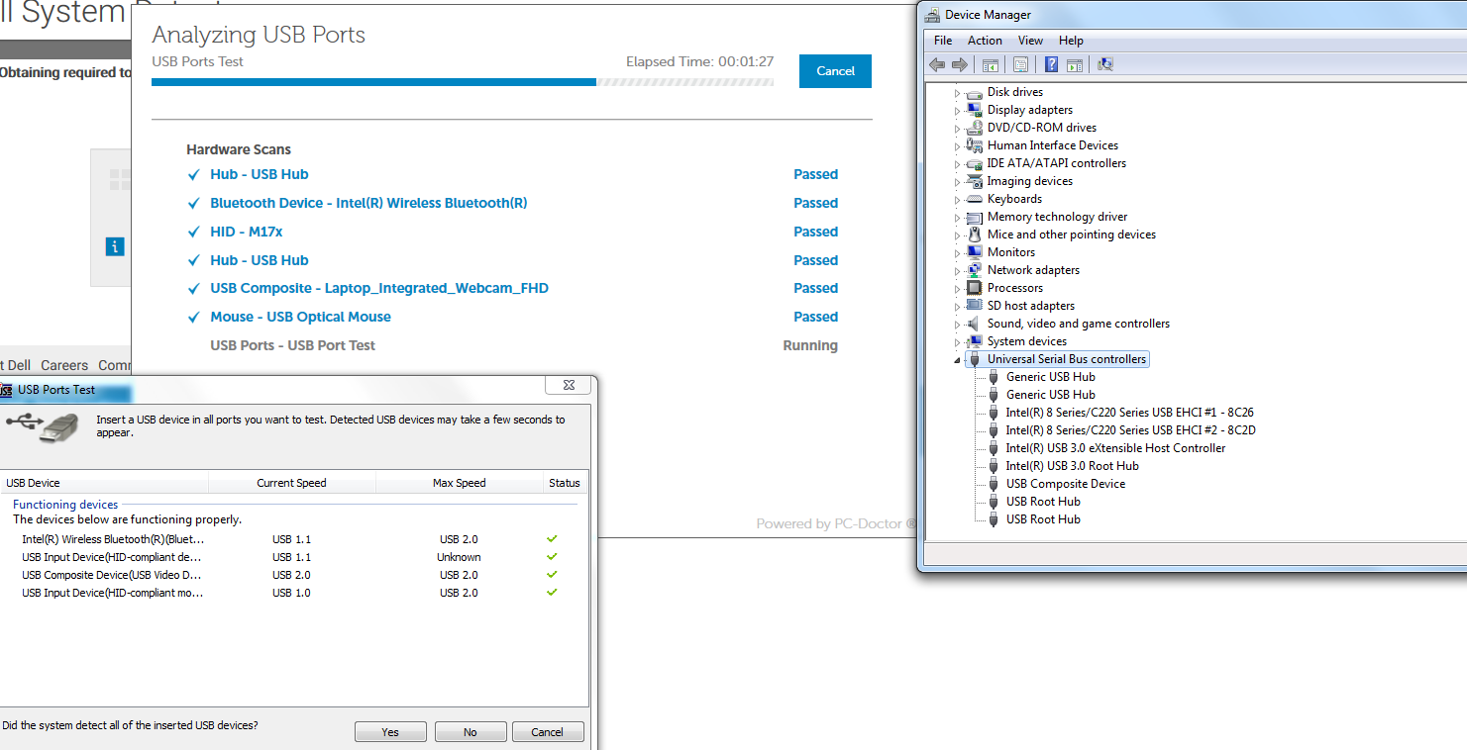The image size is (1467, 750).
Task: Click the Show/Hide Console Tree toolbar icon
Action: click(990, 64)
